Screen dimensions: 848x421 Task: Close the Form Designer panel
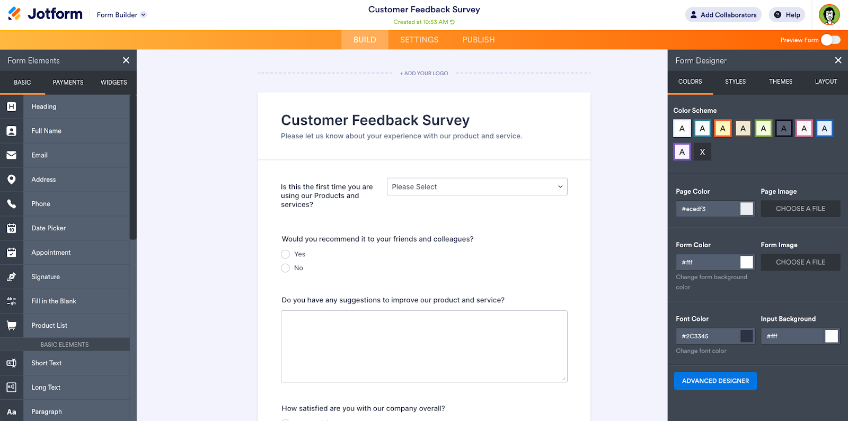838,60
